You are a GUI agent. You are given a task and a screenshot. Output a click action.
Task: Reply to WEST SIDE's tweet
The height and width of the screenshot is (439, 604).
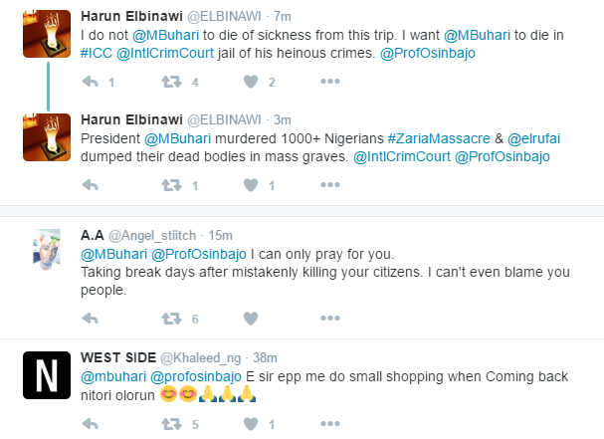pyautogui.click(x=89, y=423)
